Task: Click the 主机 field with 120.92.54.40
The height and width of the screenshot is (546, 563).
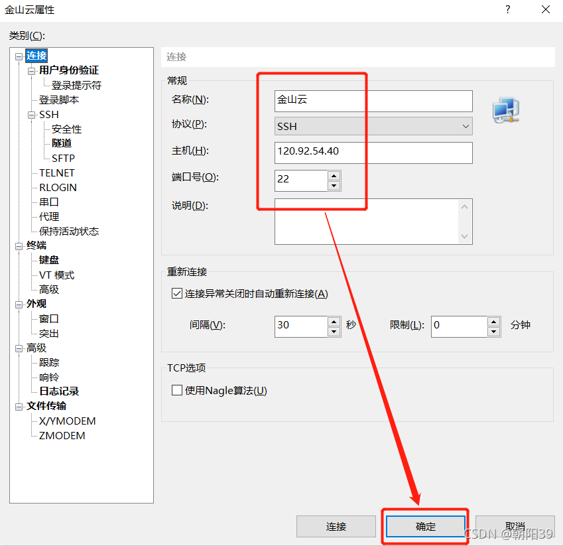Action: (x=373, y=153)
